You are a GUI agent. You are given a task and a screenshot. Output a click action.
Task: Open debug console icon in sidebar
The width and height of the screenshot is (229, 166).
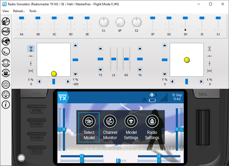tap(6, 51)
